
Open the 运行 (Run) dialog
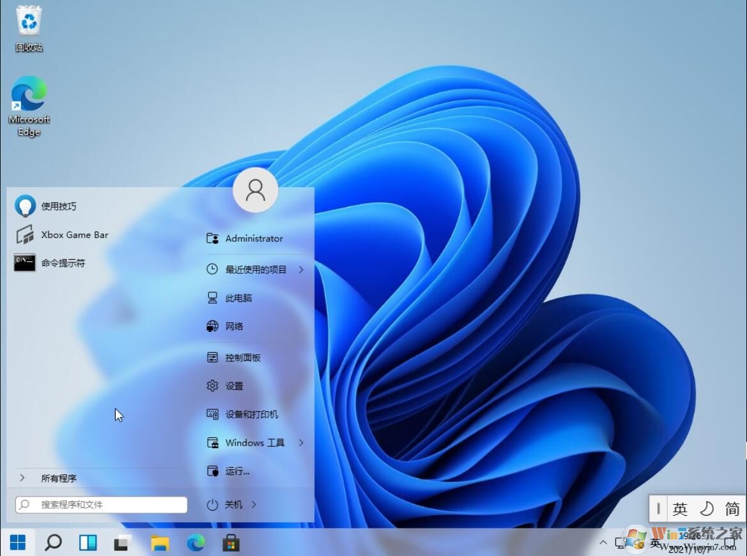pos(237,471)
